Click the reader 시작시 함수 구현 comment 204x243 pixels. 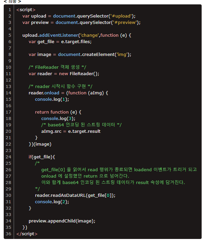(60, 87)
